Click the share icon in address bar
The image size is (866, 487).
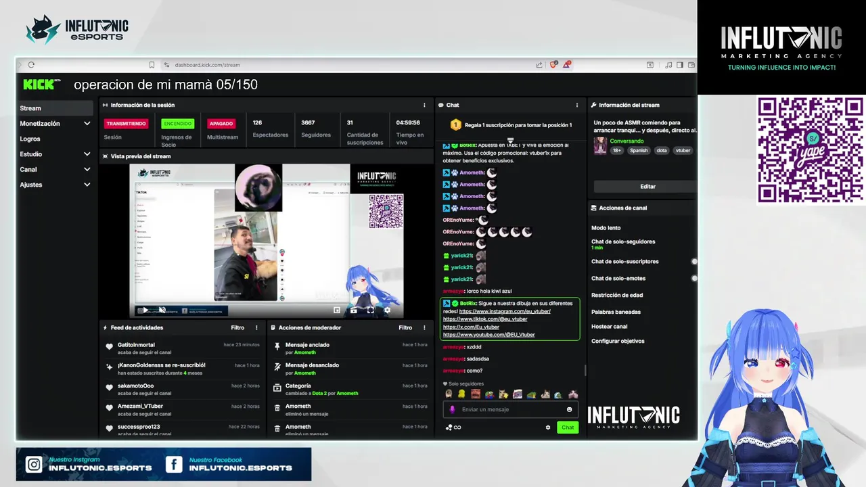[539, 65]
